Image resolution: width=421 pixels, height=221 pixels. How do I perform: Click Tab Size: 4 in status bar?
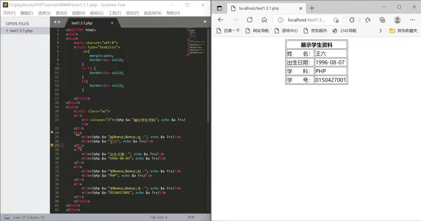tap(158, 217)
